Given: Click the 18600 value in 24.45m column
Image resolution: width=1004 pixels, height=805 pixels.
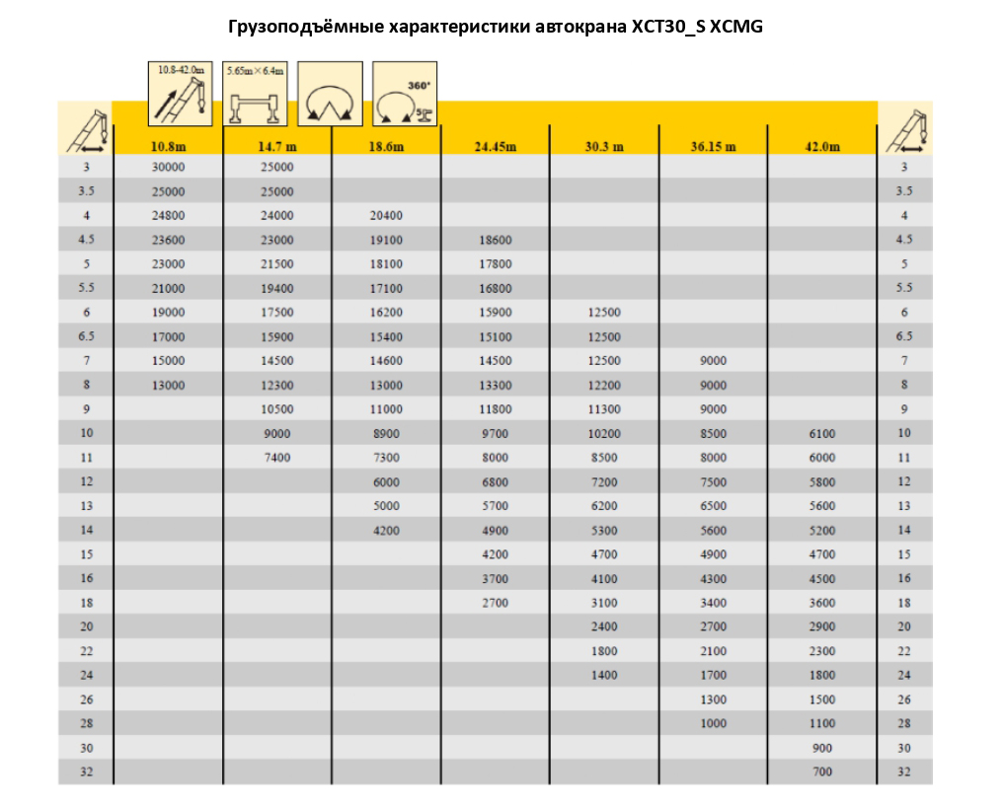Looking at the screenshot, I should [495, 240].
